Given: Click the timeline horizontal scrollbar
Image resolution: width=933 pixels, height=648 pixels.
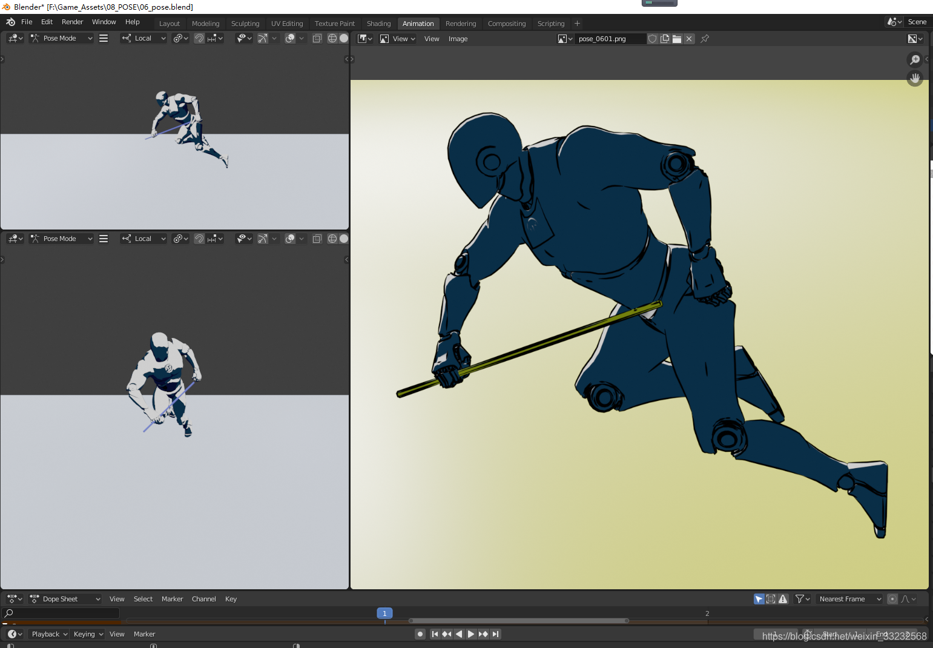Looking at the screenshot, I should [x=519, y=621].
